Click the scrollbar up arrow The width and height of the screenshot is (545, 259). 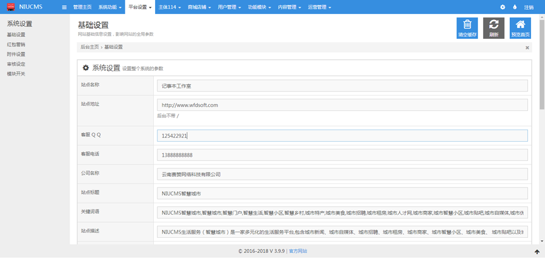(x=542, y=17)
